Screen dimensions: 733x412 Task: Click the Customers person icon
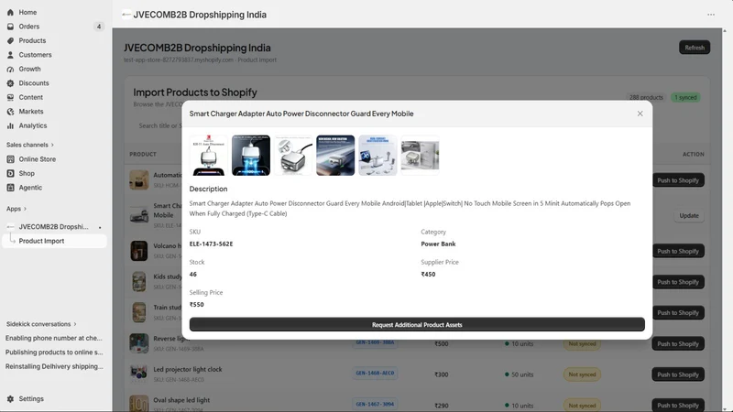(10, 55)
